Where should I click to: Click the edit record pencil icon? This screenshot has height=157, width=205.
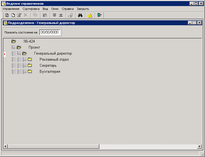(x=20, y=15)
